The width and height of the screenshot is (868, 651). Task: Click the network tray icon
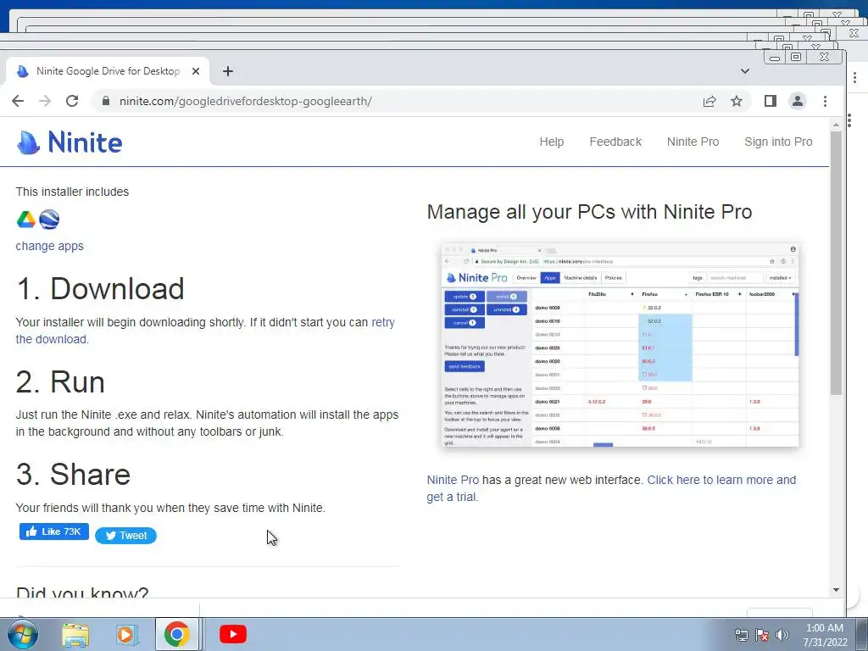[741, 635]
